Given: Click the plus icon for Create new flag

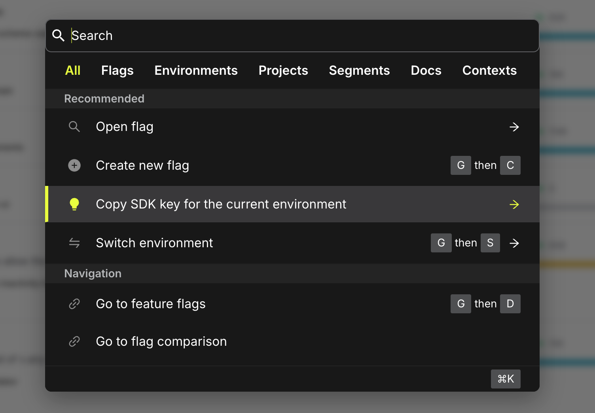Looking at the screenshot, I should 74,165.
